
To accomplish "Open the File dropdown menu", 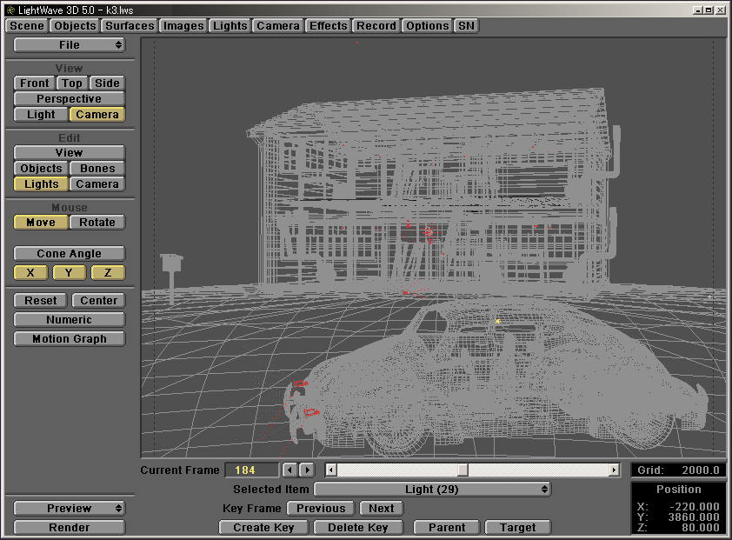I will point(69,45).
